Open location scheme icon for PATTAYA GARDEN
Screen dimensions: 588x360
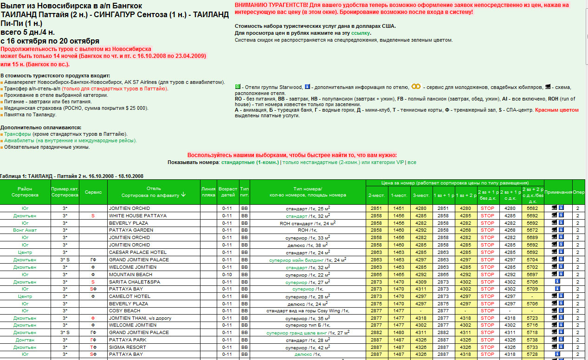click(x=554, y=230)
